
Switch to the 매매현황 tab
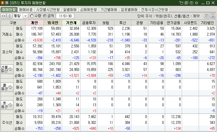[x=9, y=10]
